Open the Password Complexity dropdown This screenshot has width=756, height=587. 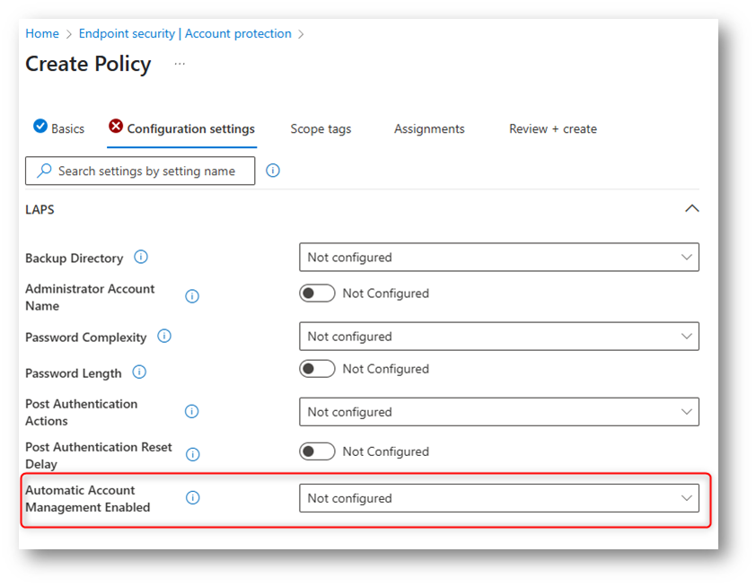[499, 337]
